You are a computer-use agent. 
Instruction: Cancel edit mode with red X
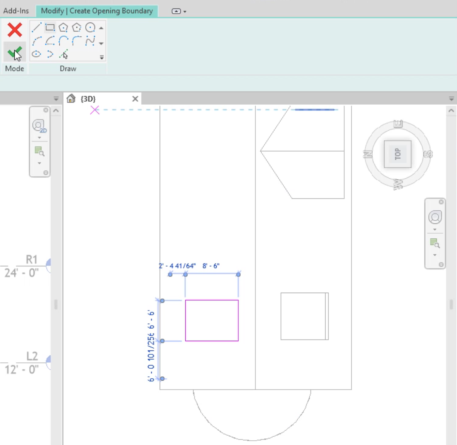[15, 30]
